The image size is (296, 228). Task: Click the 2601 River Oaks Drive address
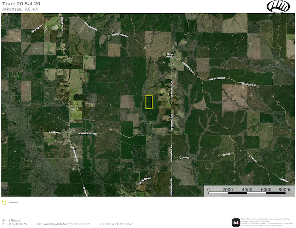click(x=117, y=224)
